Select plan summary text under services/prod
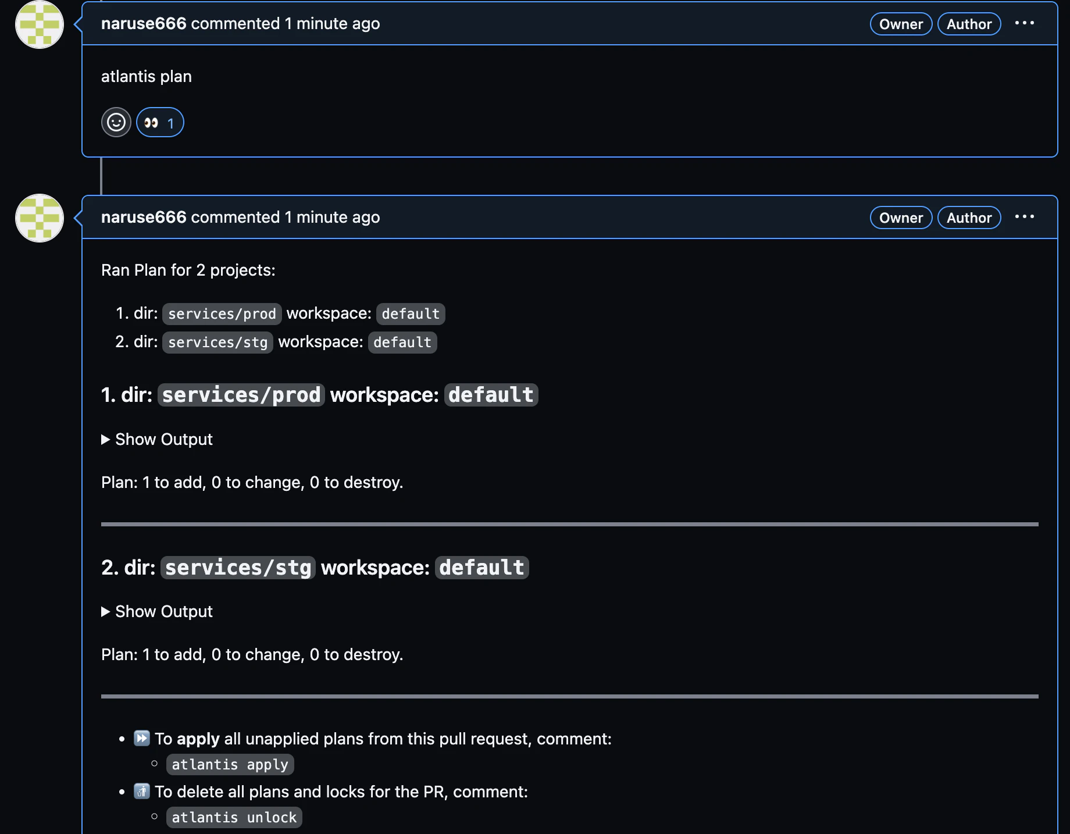The image size is (1070, 834). pyautogui.click(x=252, y=482)
